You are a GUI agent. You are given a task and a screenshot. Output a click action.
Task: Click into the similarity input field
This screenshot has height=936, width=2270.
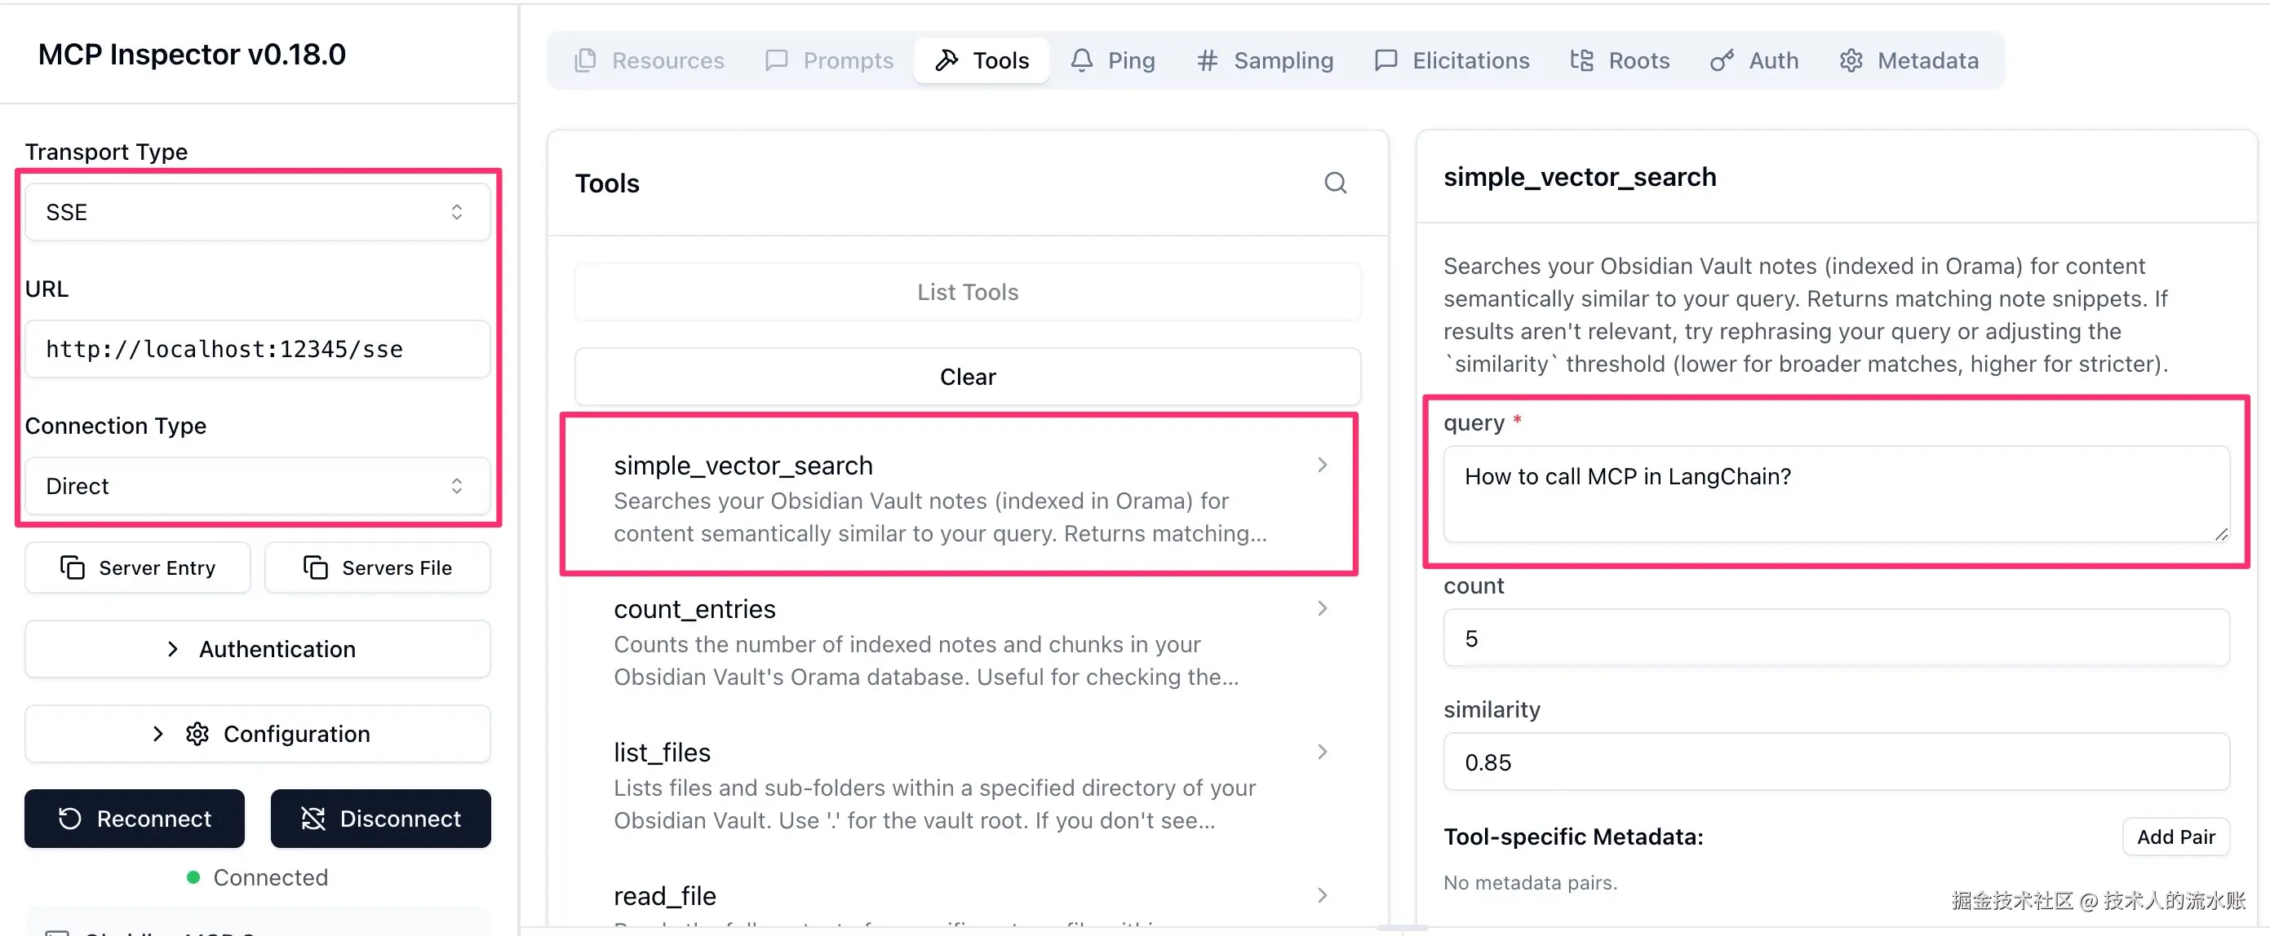pyautogui.click(x=1836, y=762)
